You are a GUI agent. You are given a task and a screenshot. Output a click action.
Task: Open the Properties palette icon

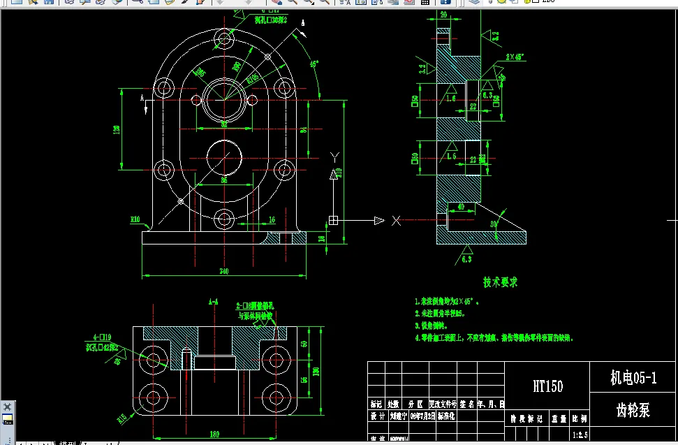coord(345,1)
